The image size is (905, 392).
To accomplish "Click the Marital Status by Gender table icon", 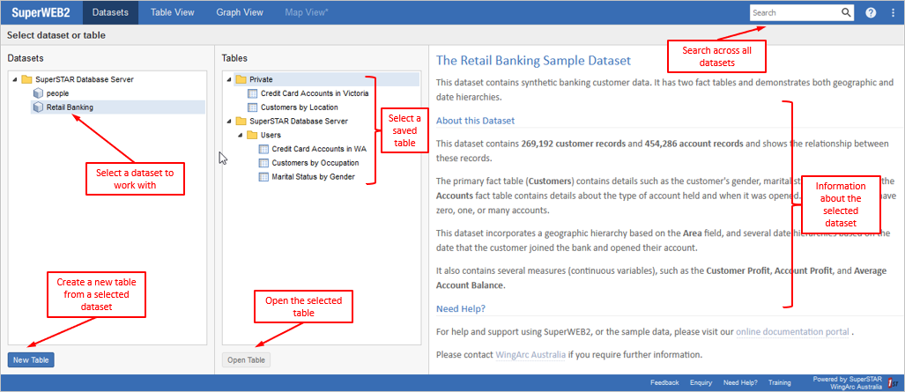I will (264, 177).
